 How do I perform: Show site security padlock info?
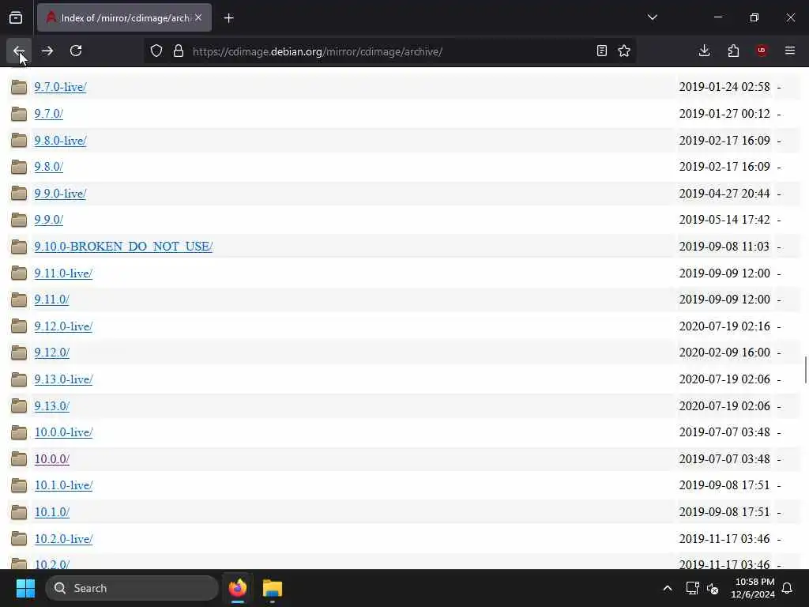tap(179, 51)
